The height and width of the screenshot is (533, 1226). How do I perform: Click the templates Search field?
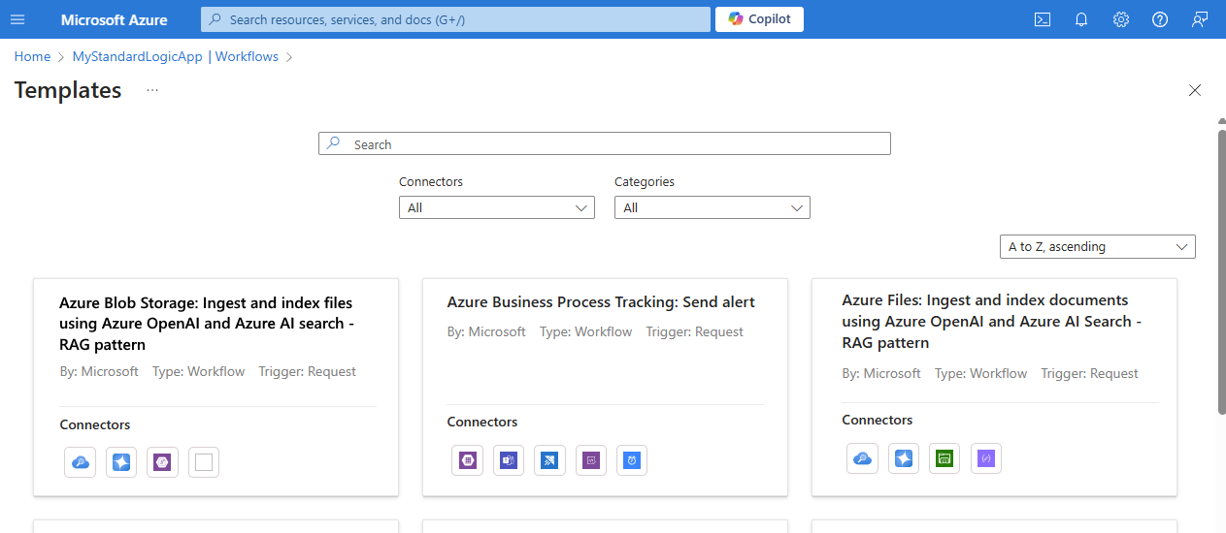[604, 144]
